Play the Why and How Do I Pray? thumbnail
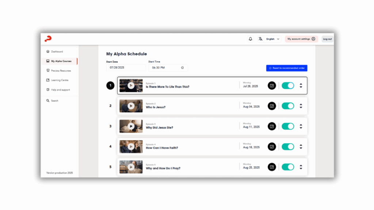 [x=131, y=167]
